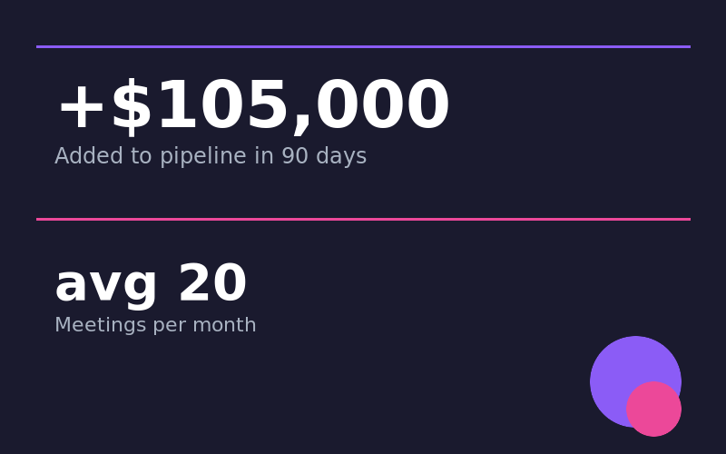Click the plus sign before the dollar amount
The width and height of the screenshot is (726, 454).
[x=81, y=108]
